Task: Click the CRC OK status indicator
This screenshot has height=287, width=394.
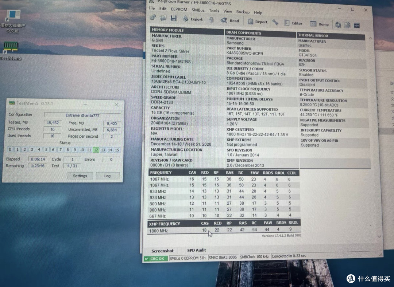Action: pyautogui.click(x=155, y=258)
